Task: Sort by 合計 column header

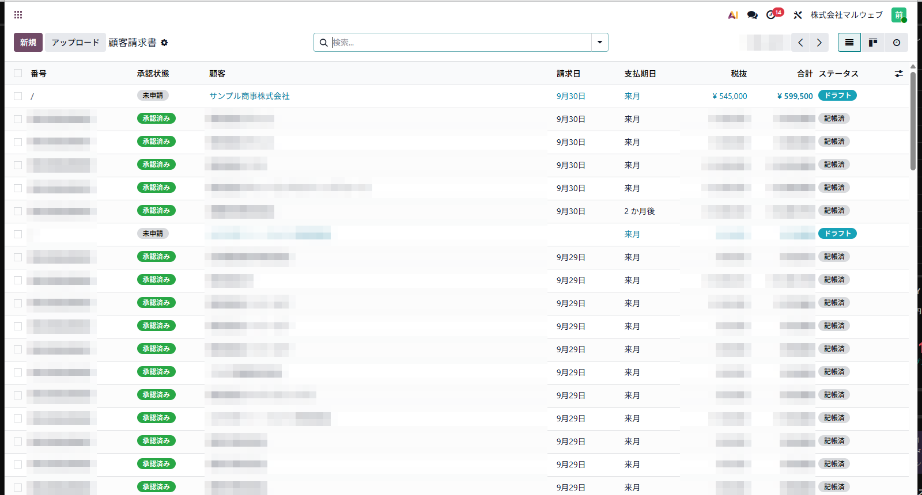Action: (805, 74)
